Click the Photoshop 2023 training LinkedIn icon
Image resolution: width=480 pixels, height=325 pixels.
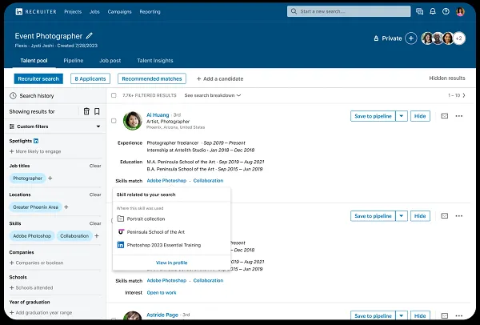coord(121,245)
